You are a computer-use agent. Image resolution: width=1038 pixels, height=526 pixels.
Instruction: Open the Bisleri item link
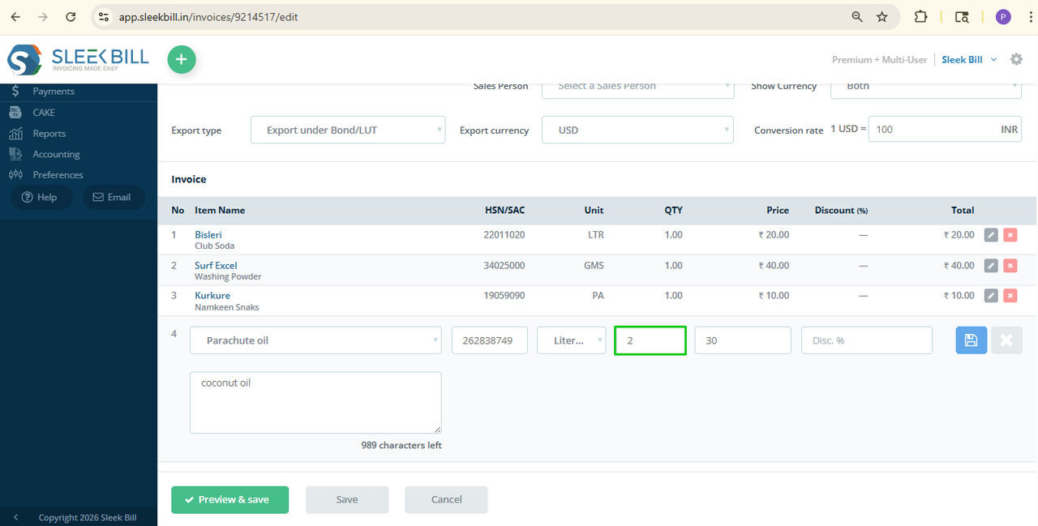(208, 234)
